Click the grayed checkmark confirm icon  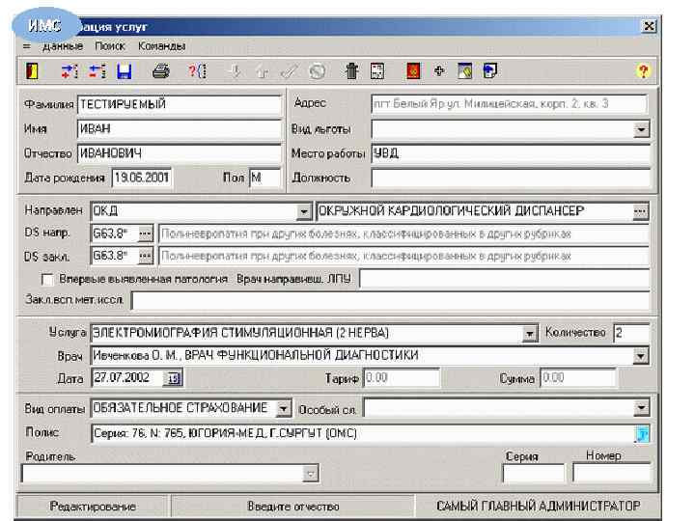[289, 70]
